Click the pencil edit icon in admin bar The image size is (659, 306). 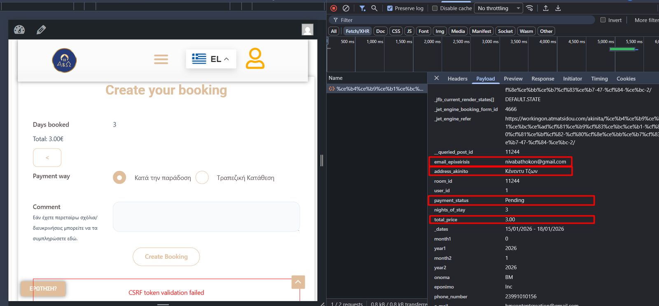(41, 30)
